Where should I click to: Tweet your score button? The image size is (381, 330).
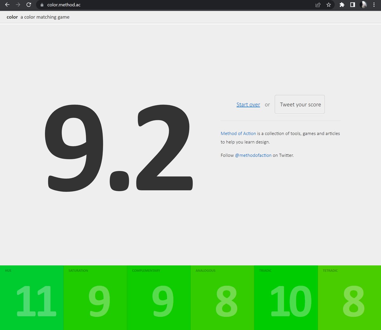coord(300,104)
